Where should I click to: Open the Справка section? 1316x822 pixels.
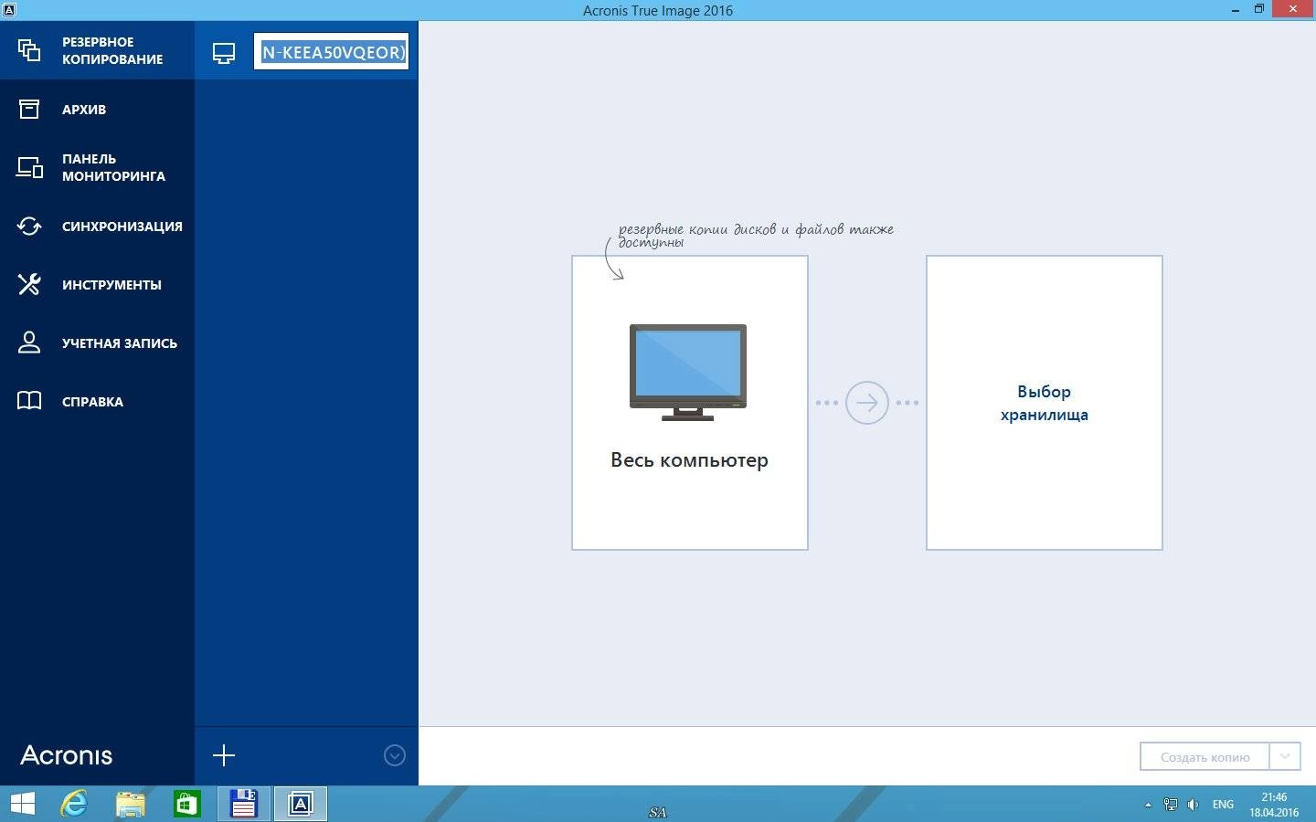[97, 402]
